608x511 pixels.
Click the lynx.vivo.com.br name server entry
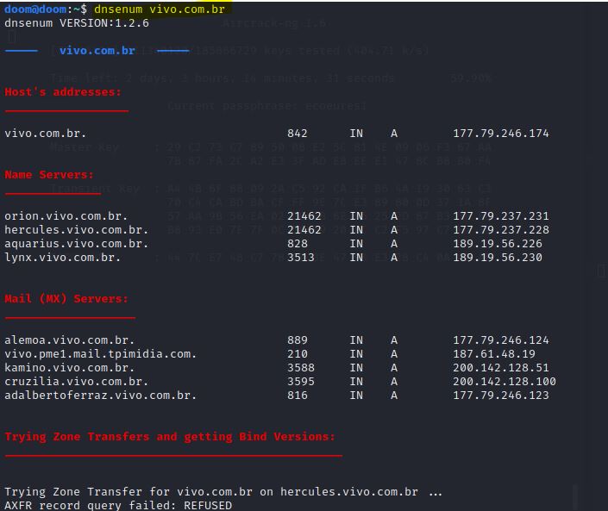62,258
